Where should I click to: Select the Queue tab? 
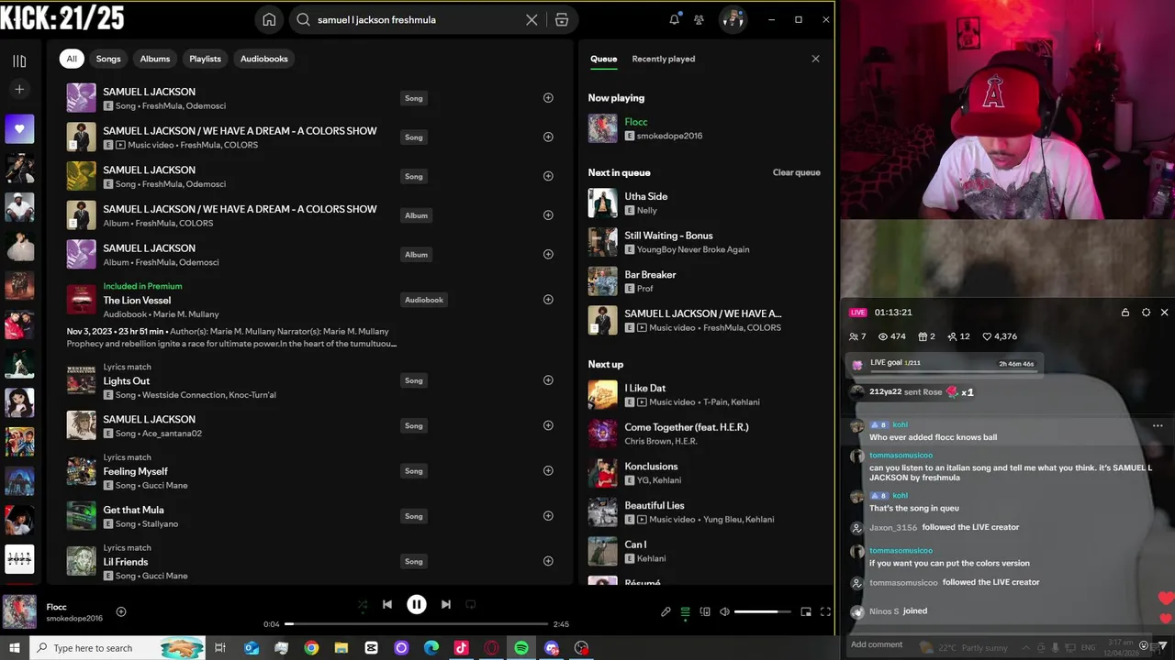coord(603,59)
